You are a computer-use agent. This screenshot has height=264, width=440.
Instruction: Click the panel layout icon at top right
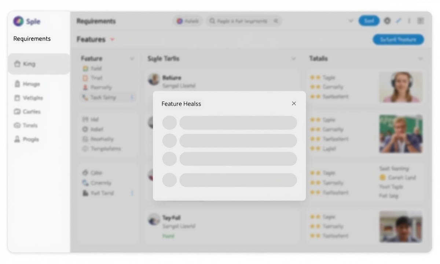421,21
